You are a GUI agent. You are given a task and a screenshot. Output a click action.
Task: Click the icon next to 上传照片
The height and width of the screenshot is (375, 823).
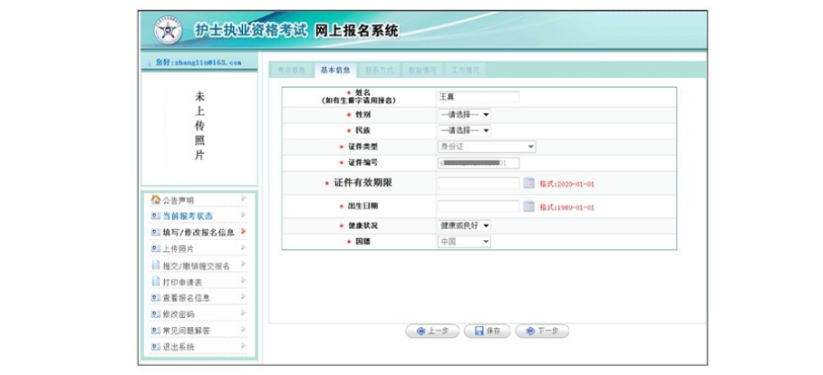click(155, 249)
